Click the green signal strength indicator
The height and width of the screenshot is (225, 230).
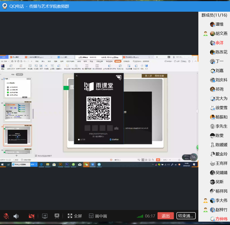click(x=140, y=216)
